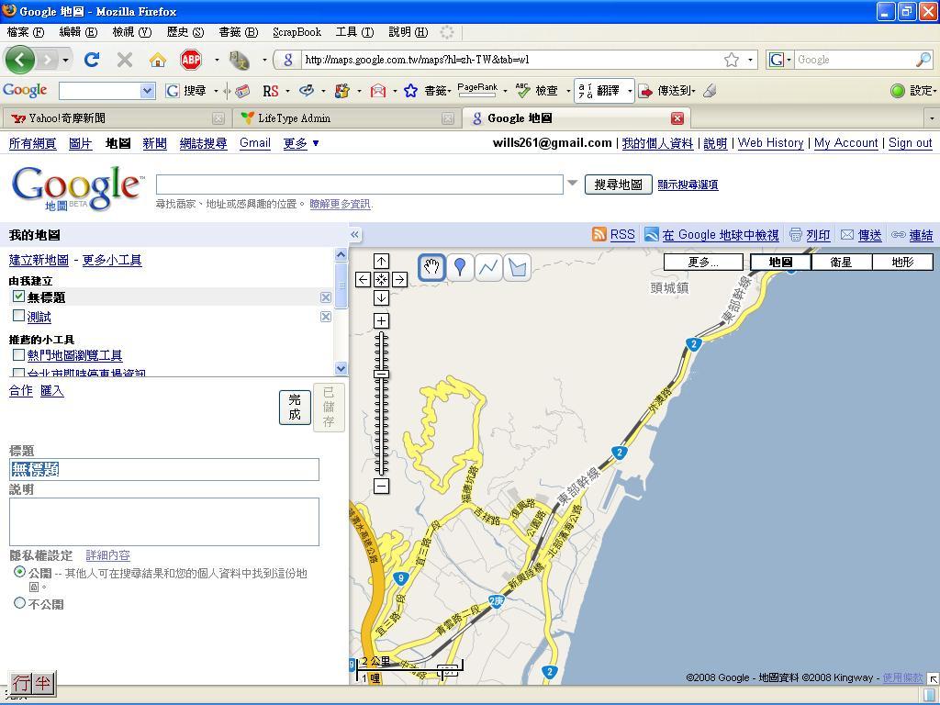Zoom in with the plus button
Screen dimensions: 940x705
point(381,320)
